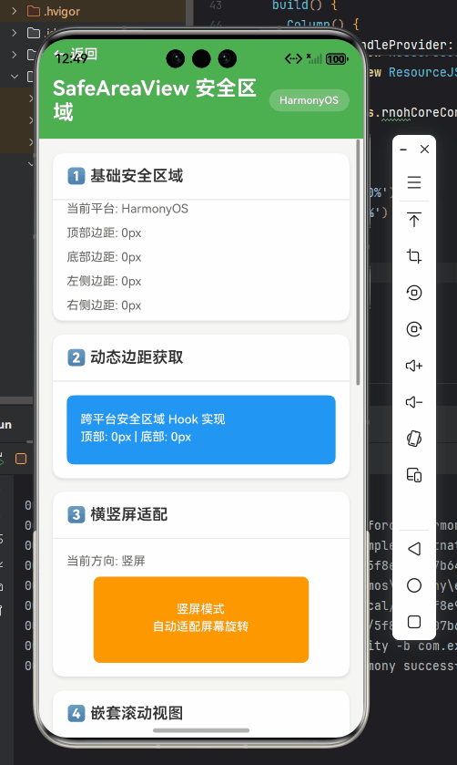
Task: Tap the SafeAreaView 安全区域 header title
Action: 155,100
